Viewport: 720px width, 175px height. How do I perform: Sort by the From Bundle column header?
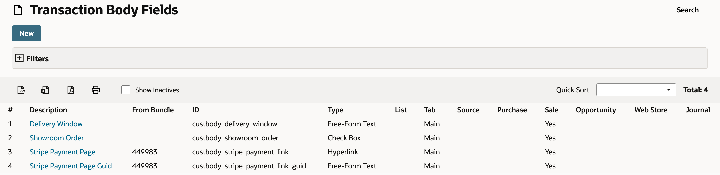pos(153,110)
